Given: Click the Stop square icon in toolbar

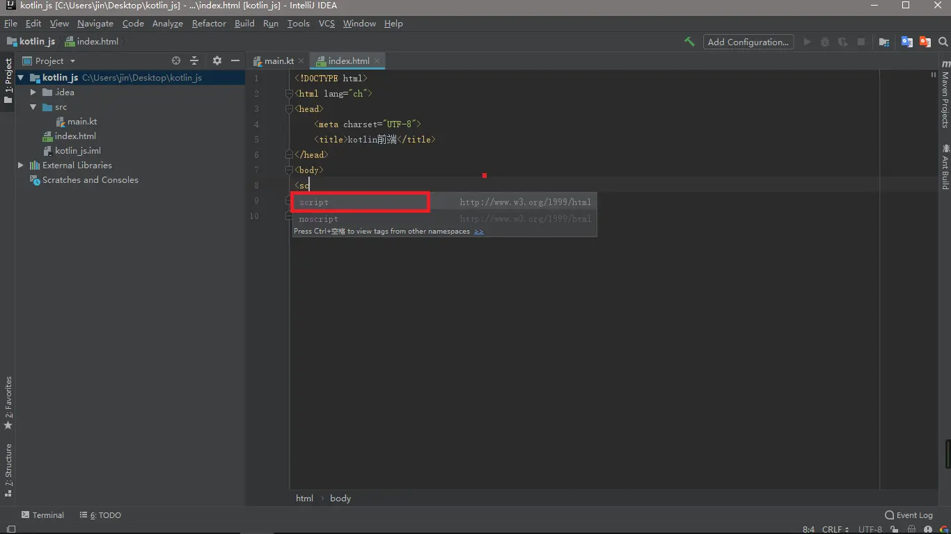Looking at the screenshot, I should (861, 42).
